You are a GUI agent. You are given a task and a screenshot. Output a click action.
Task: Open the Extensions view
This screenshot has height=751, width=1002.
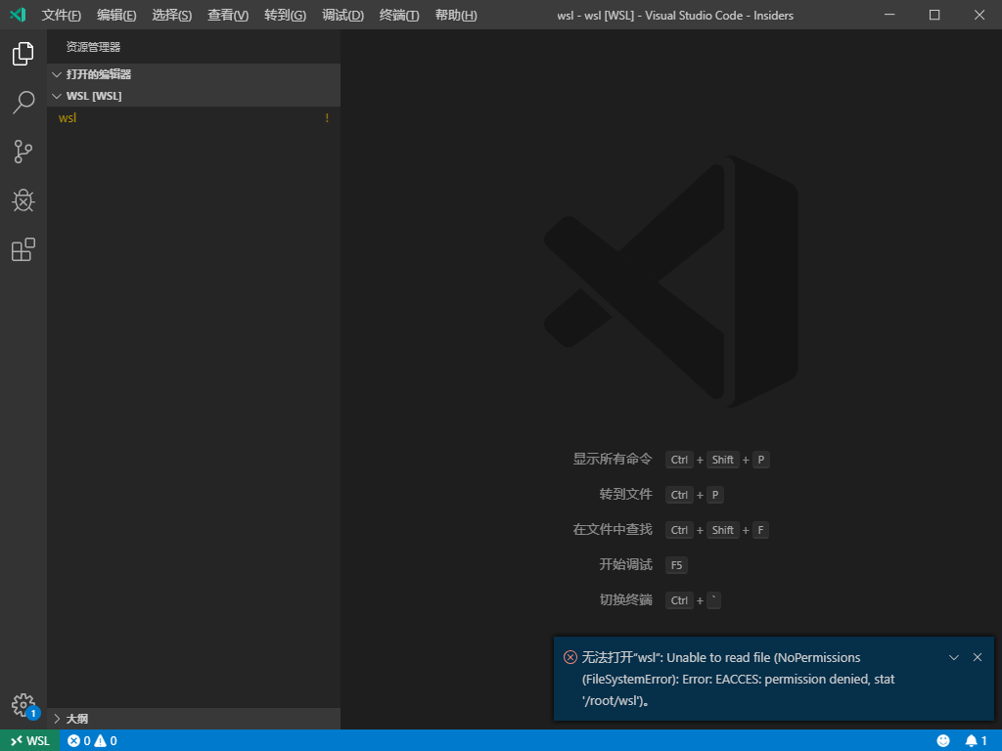pyautogui.click(x=23, y=249)
